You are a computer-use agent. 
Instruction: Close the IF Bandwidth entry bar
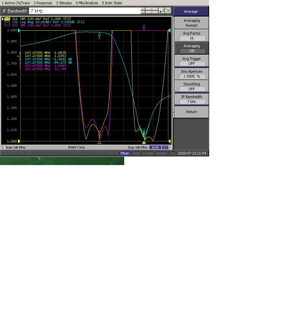tap(168, 11)
